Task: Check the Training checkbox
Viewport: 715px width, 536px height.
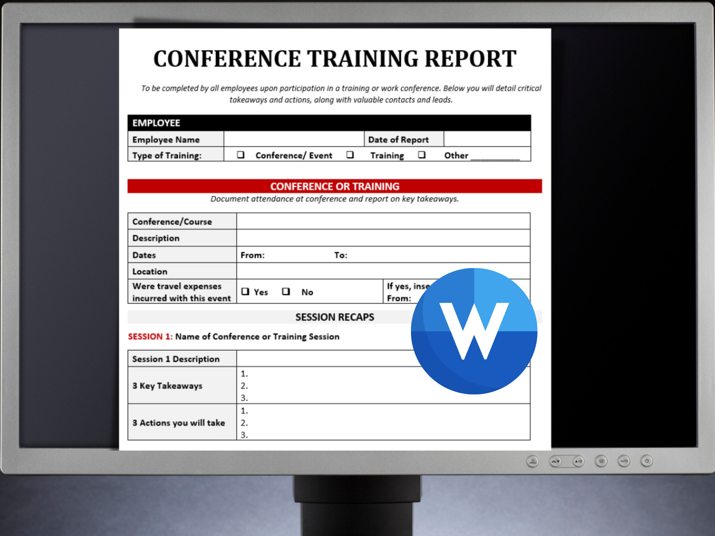Action: tap(351, 155)
